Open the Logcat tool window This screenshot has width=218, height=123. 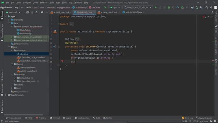67,118
